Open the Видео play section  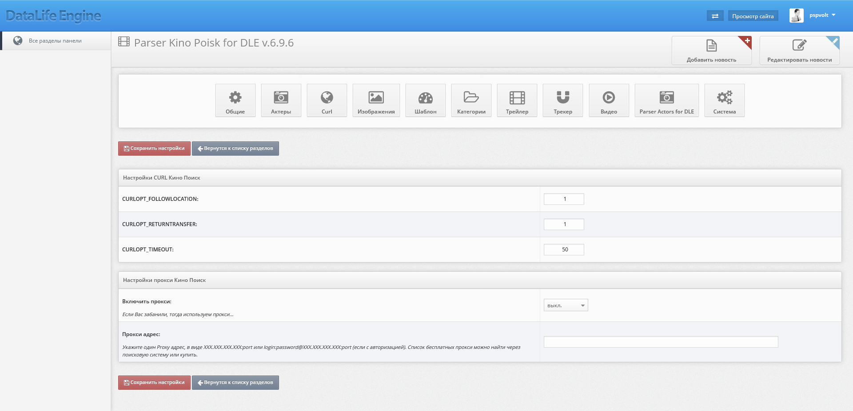point(609,100)
